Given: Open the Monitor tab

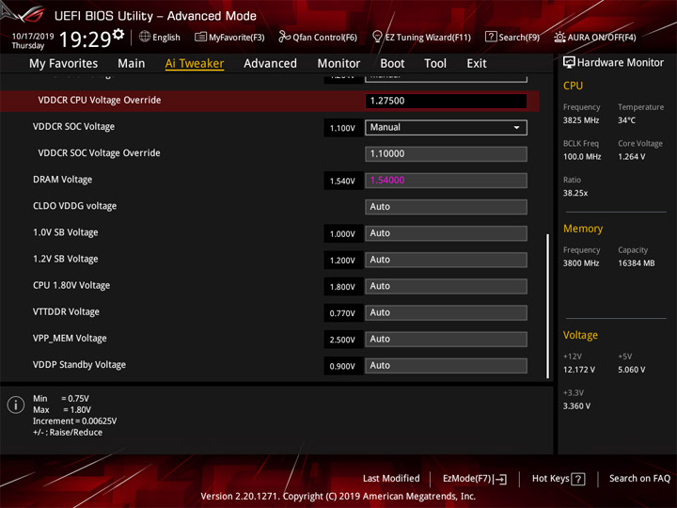Looking at the screenshot, I should [x=338, y=64].
